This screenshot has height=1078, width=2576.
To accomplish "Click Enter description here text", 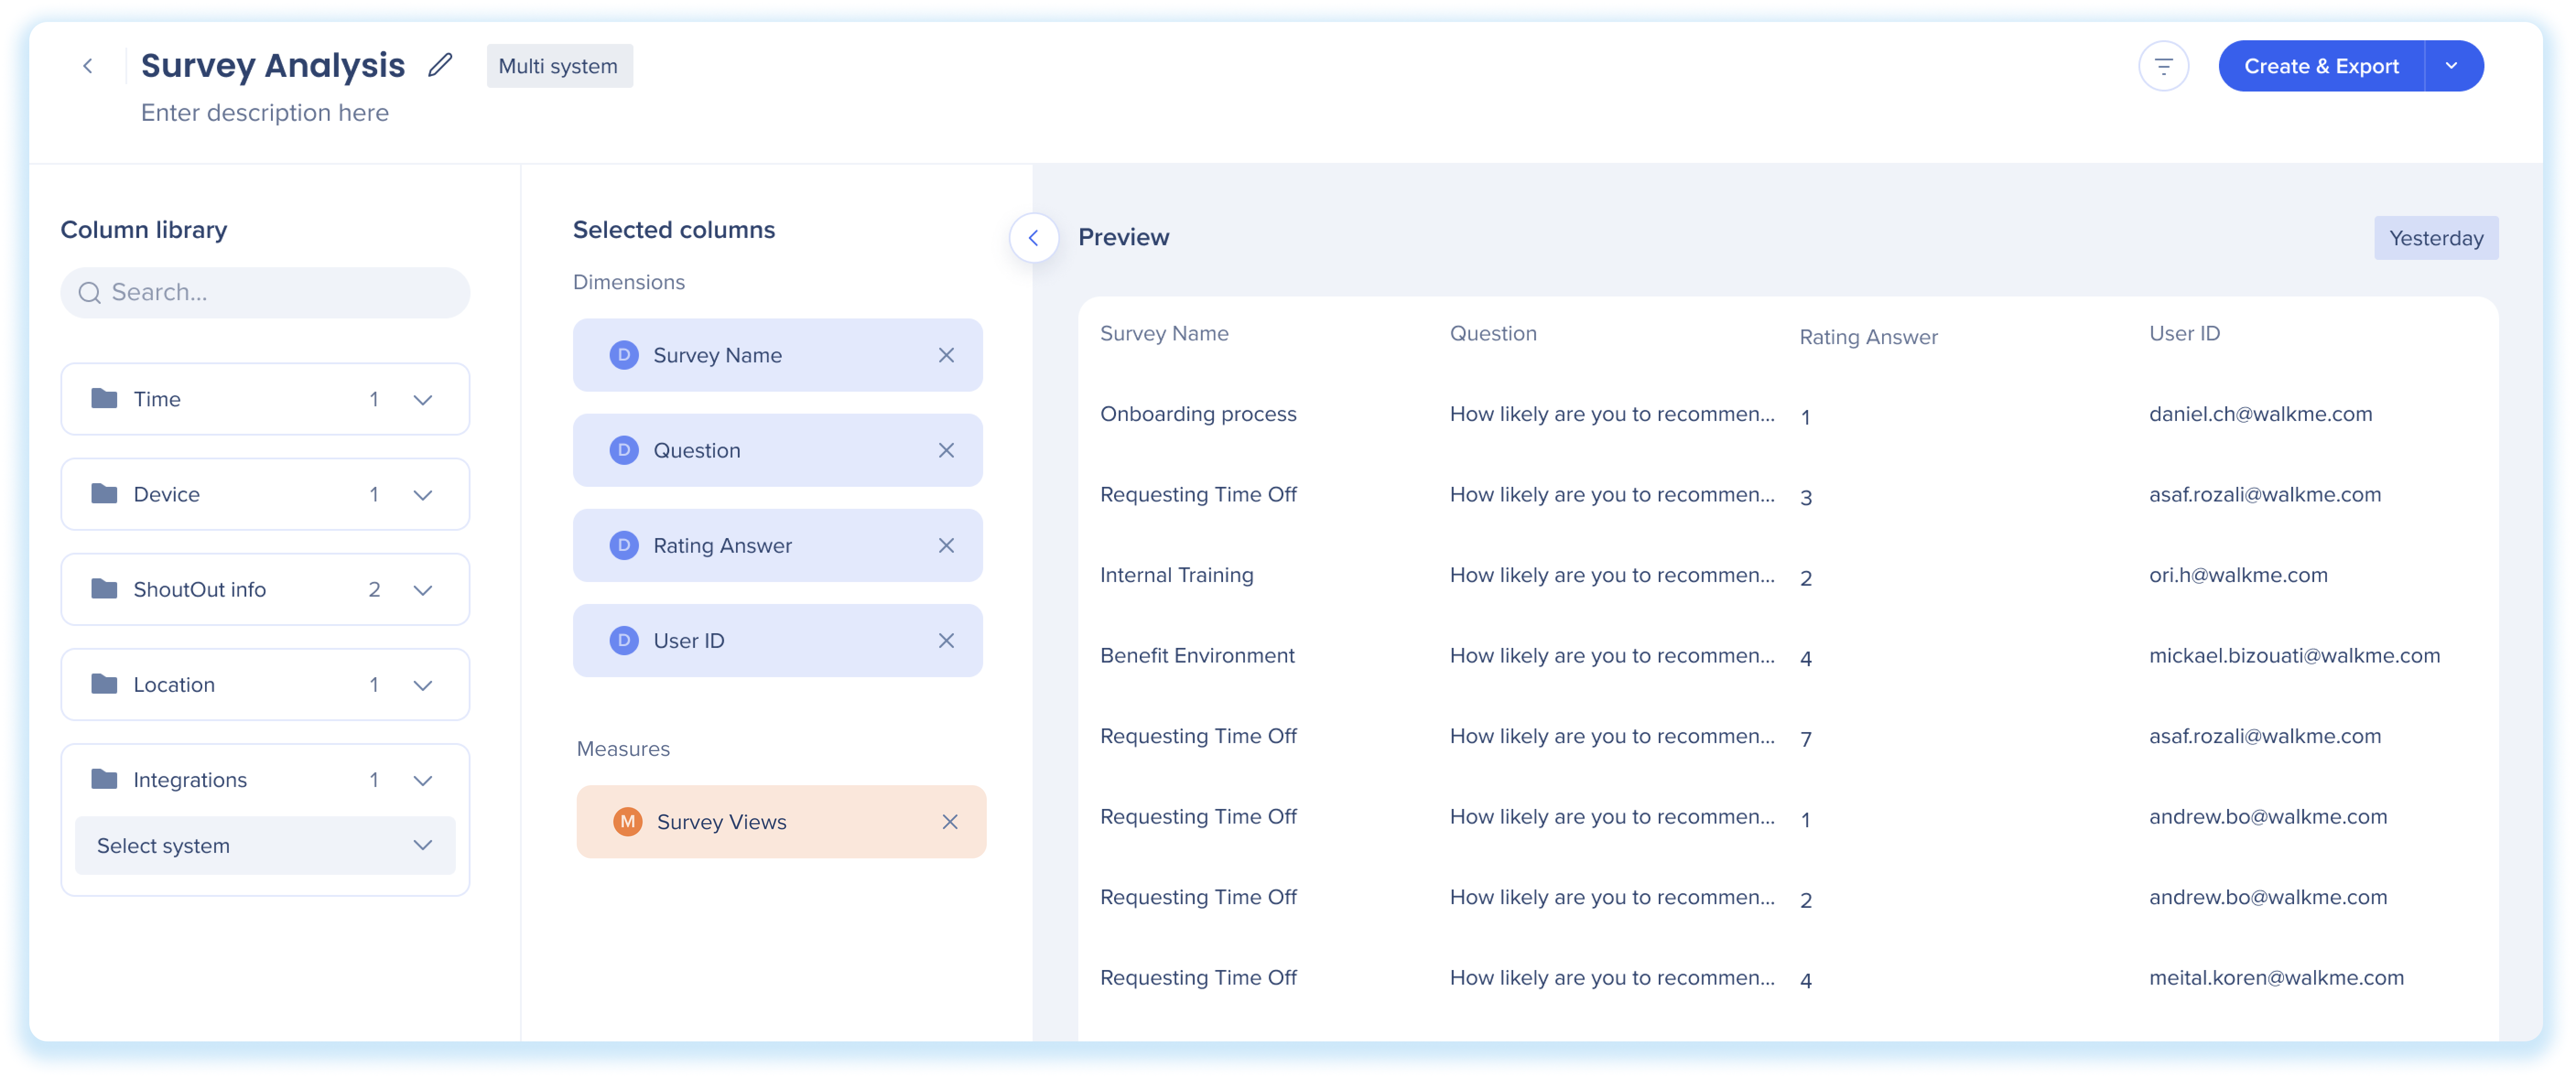I will 264,112.
